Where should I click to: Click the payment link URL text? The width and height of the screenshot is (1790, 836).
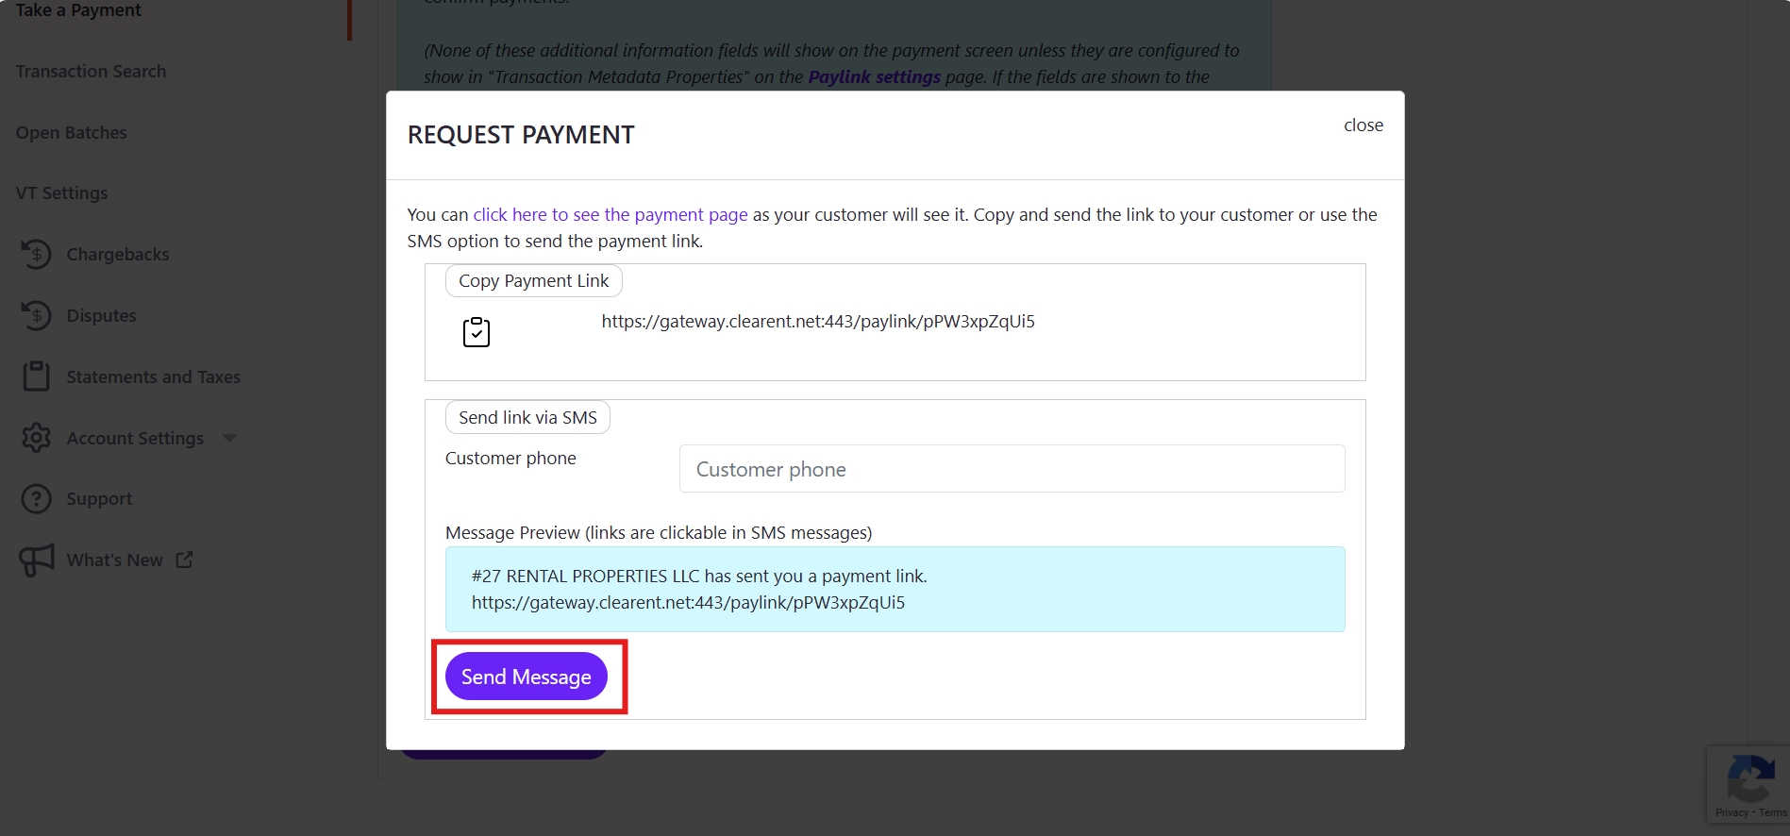[817, 322]
